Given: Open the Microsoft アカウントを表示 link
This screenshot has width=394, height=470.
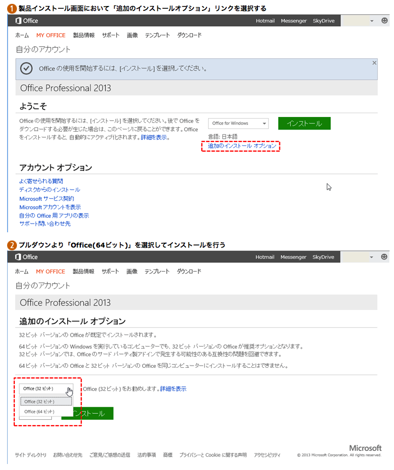Looking at the screenshot, I should (x=50, y=207).
